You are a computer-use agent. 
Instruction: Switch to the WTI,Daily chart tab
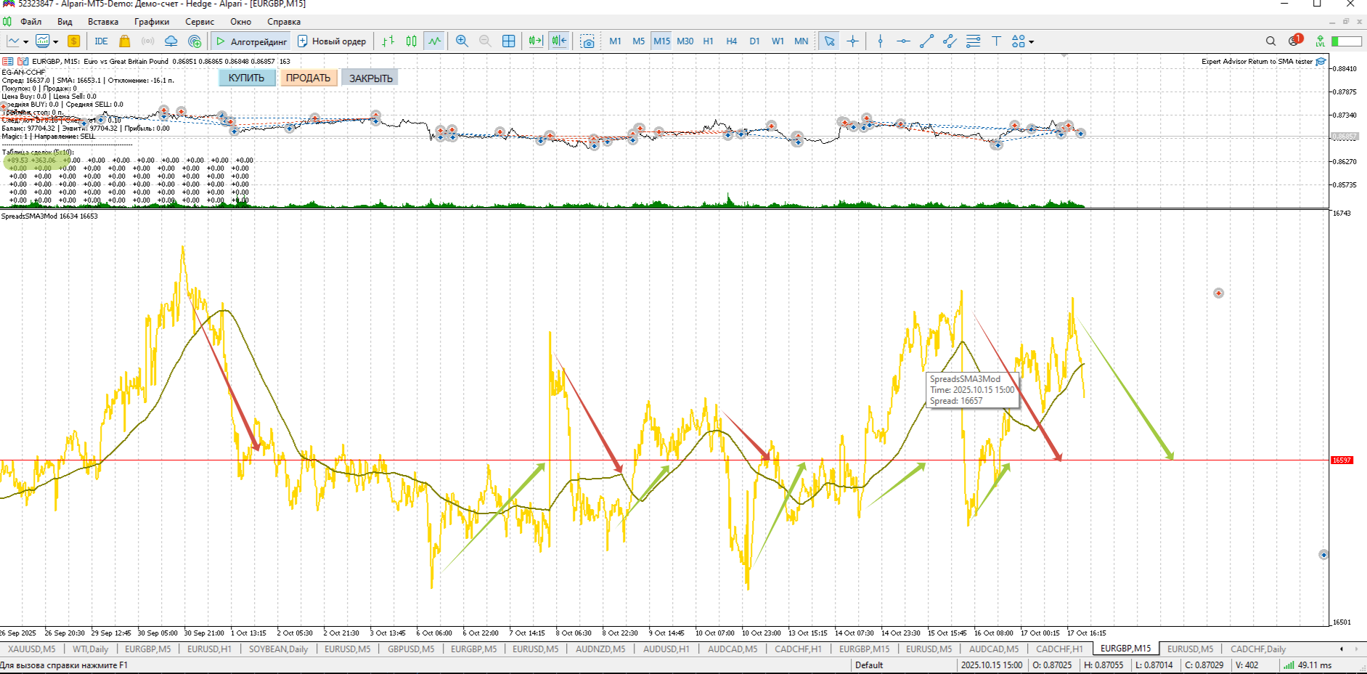pos(90,649)
